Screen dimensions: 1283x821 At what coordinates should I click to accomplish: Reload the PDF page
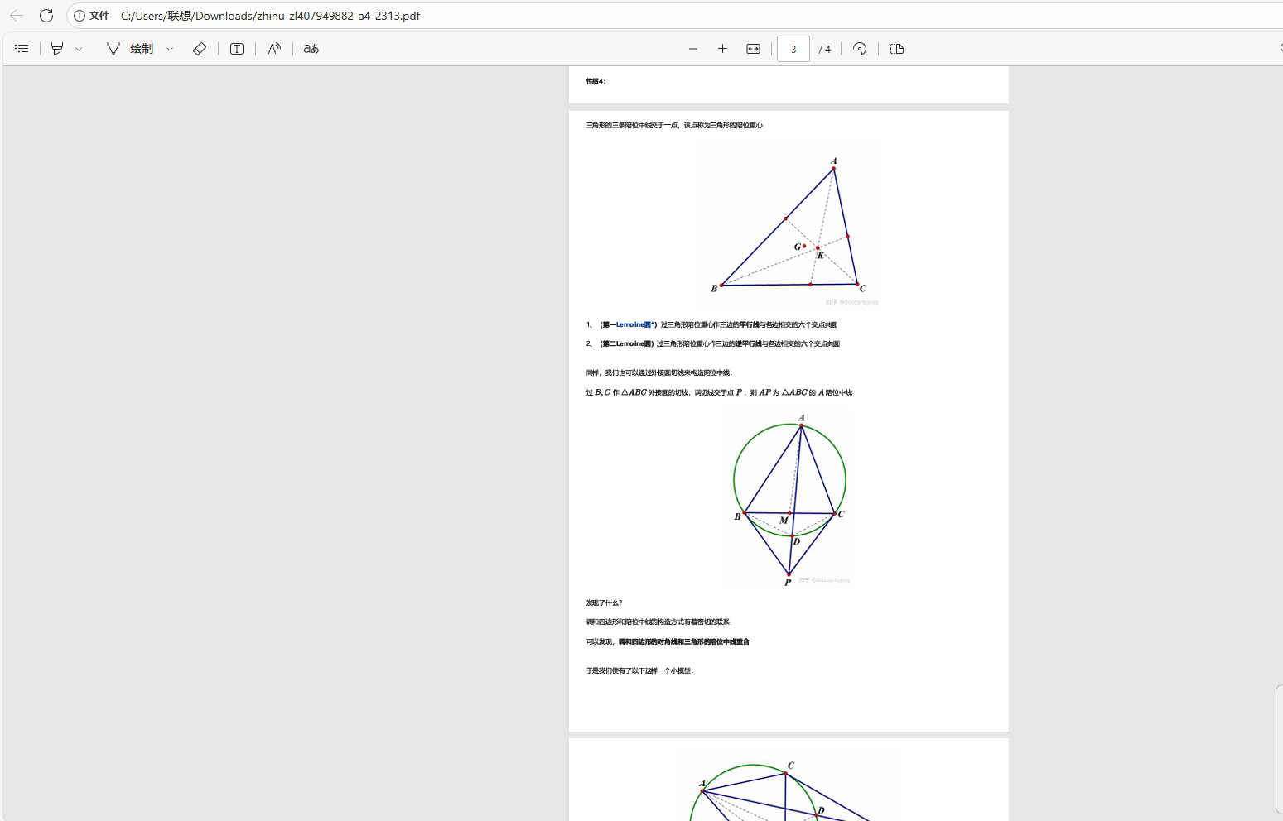[46, 16]
